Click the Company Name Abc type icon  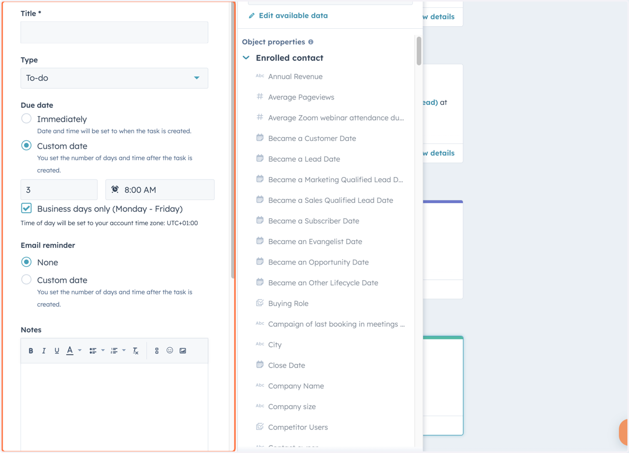tap(260, 385)
